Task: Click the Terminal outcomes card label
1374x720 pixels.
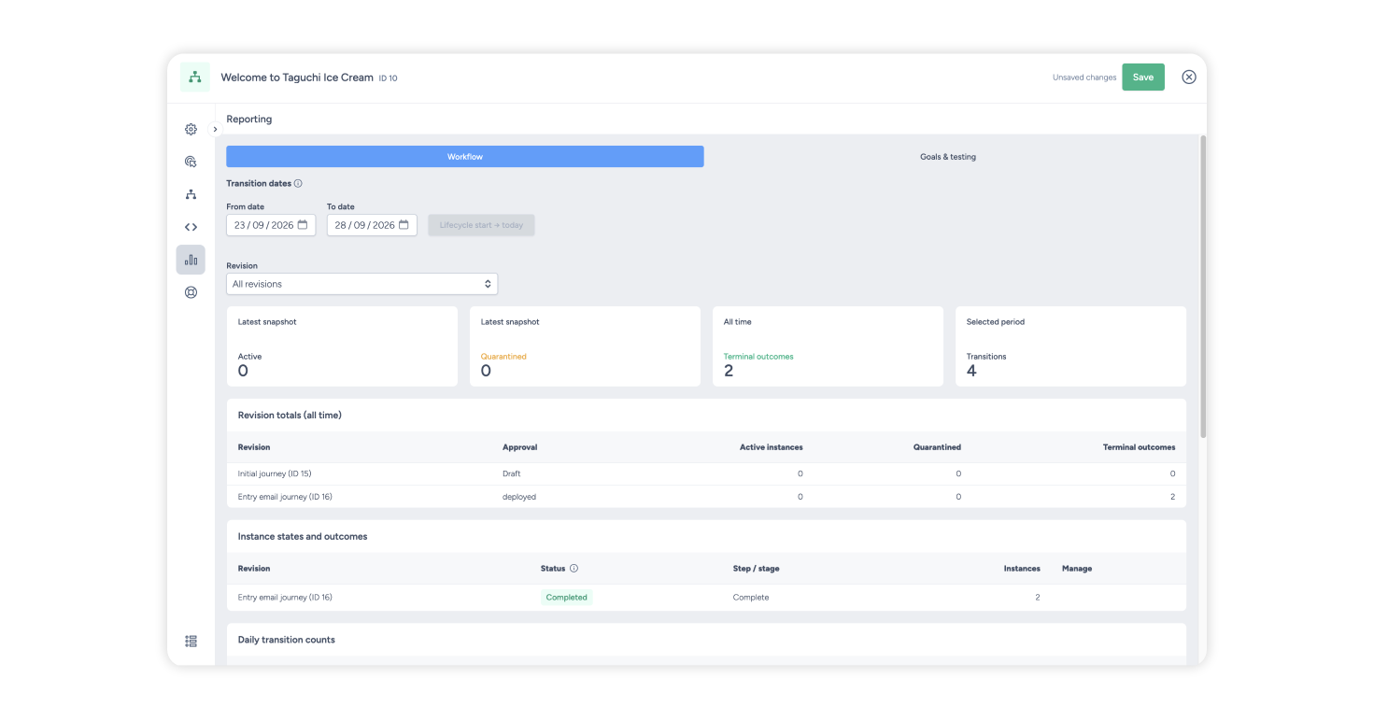Action: tap(758, 357)
